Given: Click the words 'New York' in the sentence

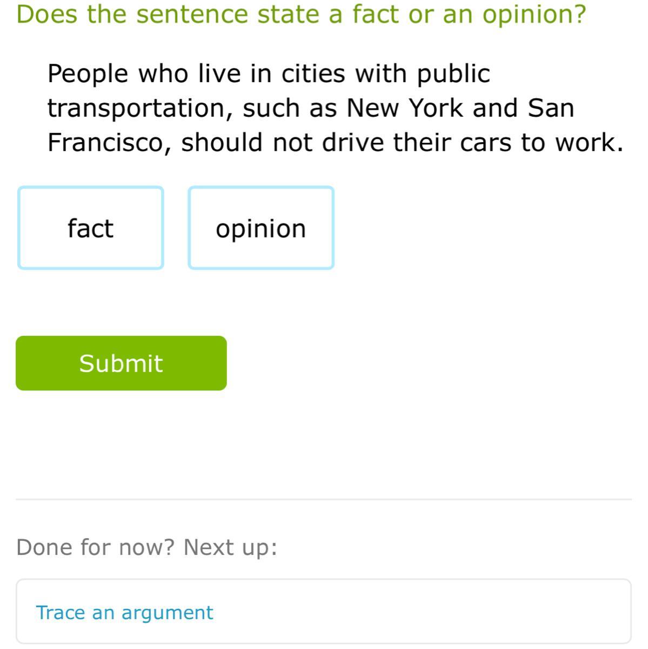Looking at the screenshot, I should click(x=405, y=108).
